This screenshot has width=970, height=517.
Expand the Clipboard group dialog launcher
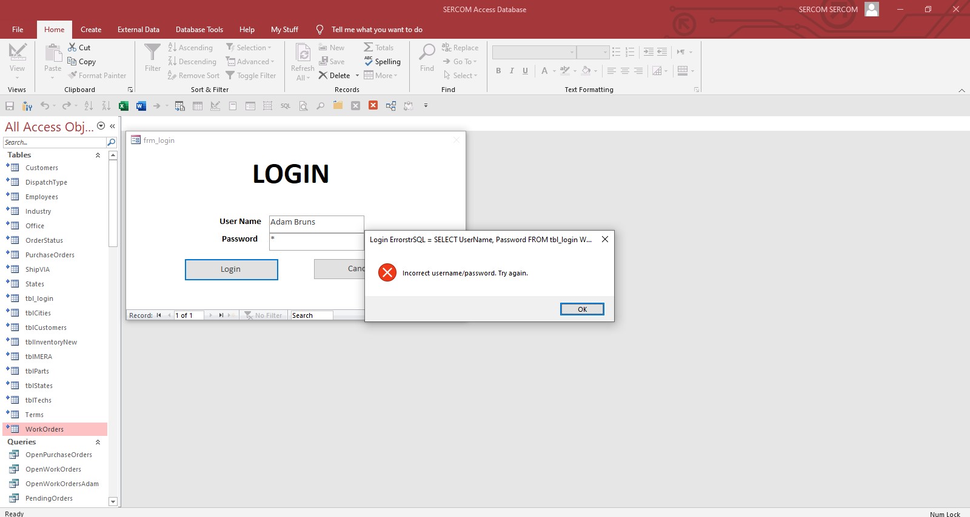pyautogui.click(x=130, y=90)
